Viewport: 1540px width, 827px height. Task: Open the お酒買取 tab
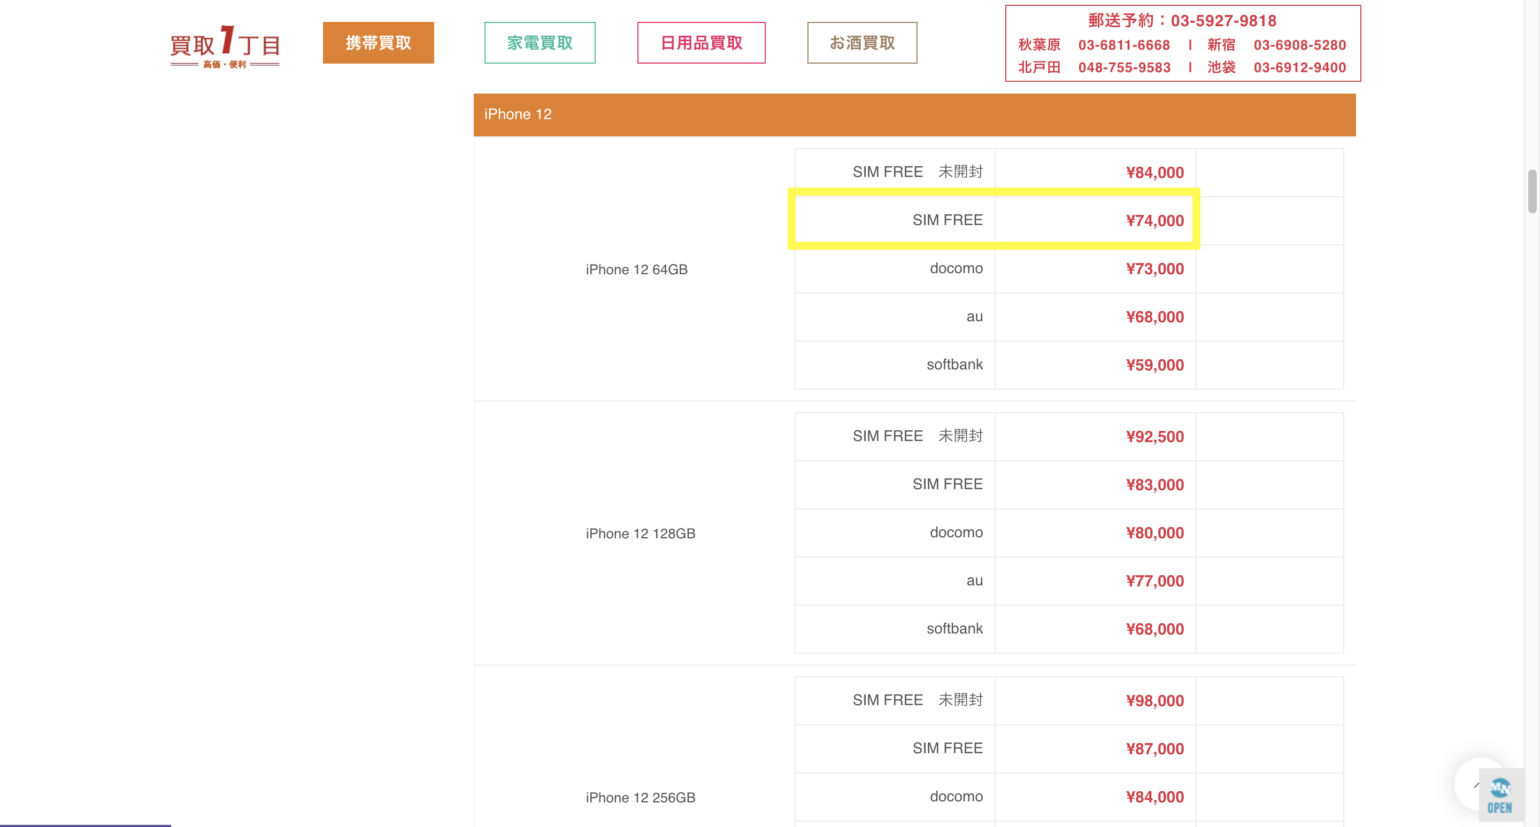[x=862, y=42]
